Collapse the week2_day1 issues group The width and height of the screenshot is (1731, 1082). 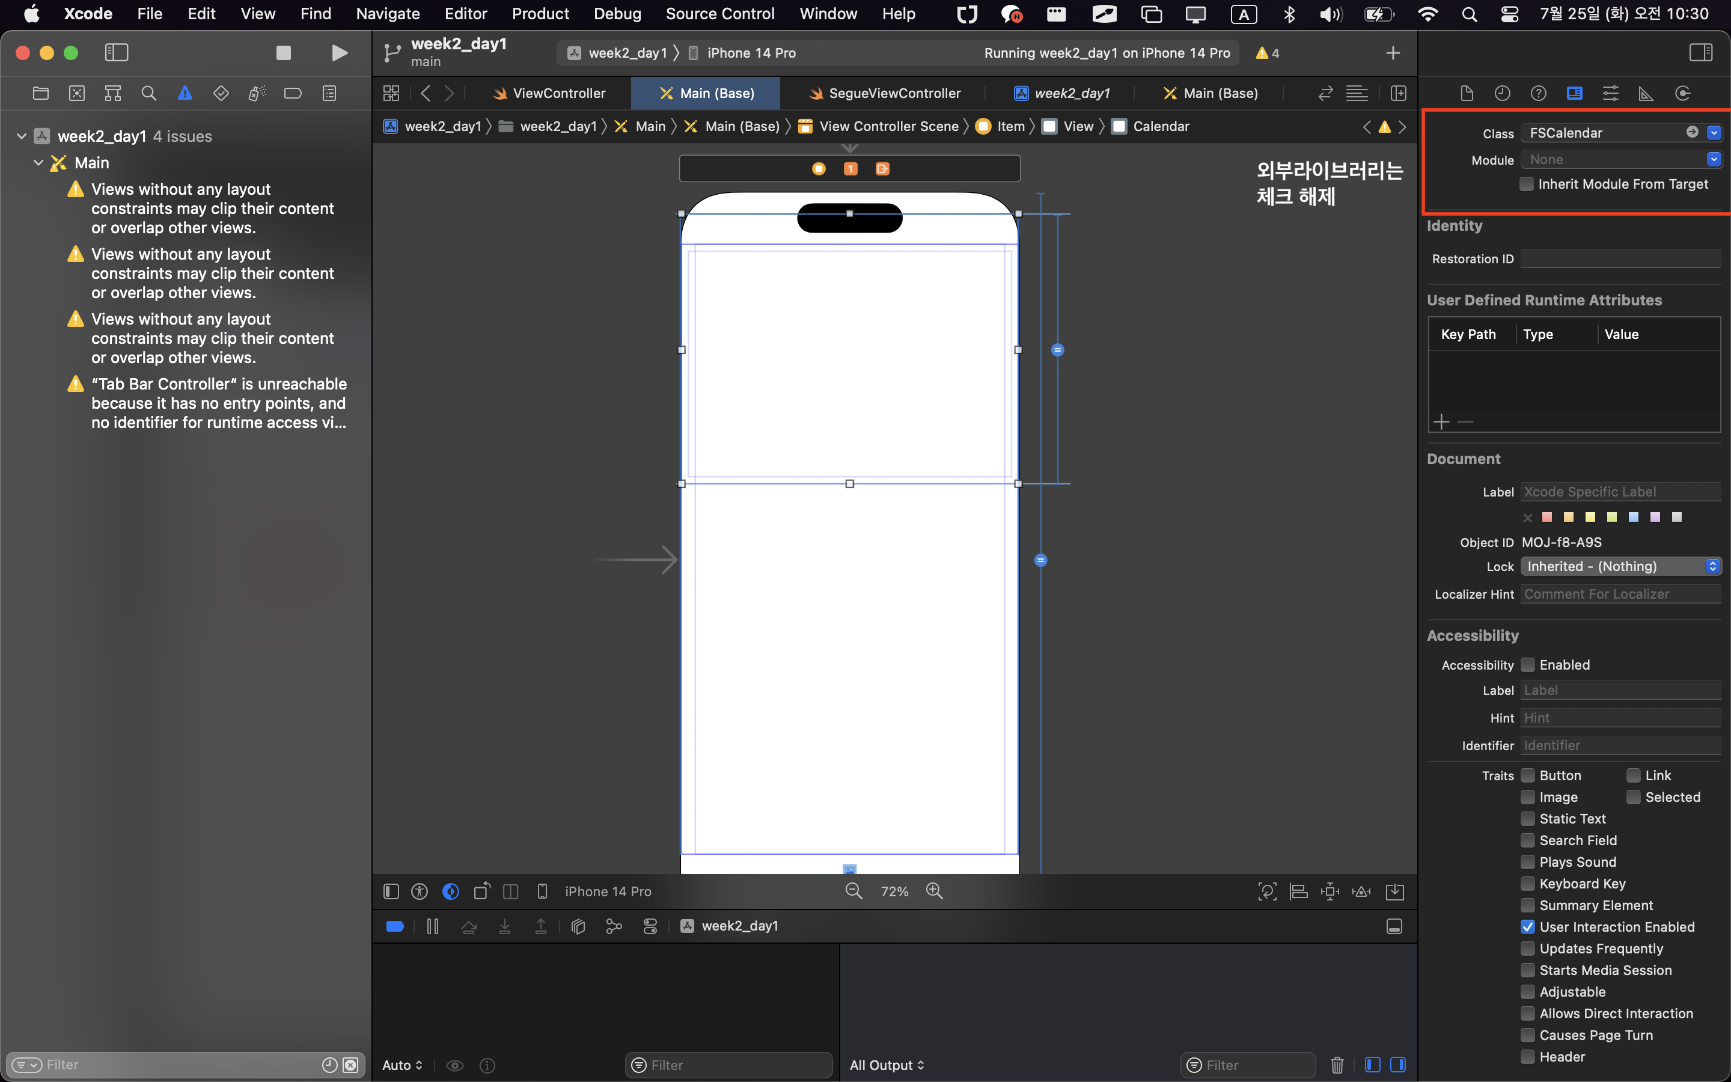[22, 136]
